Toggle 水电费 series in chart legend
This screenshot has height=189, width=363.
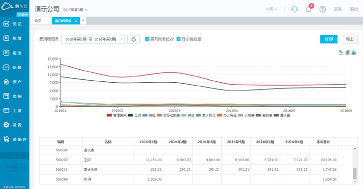coord(246,115)
